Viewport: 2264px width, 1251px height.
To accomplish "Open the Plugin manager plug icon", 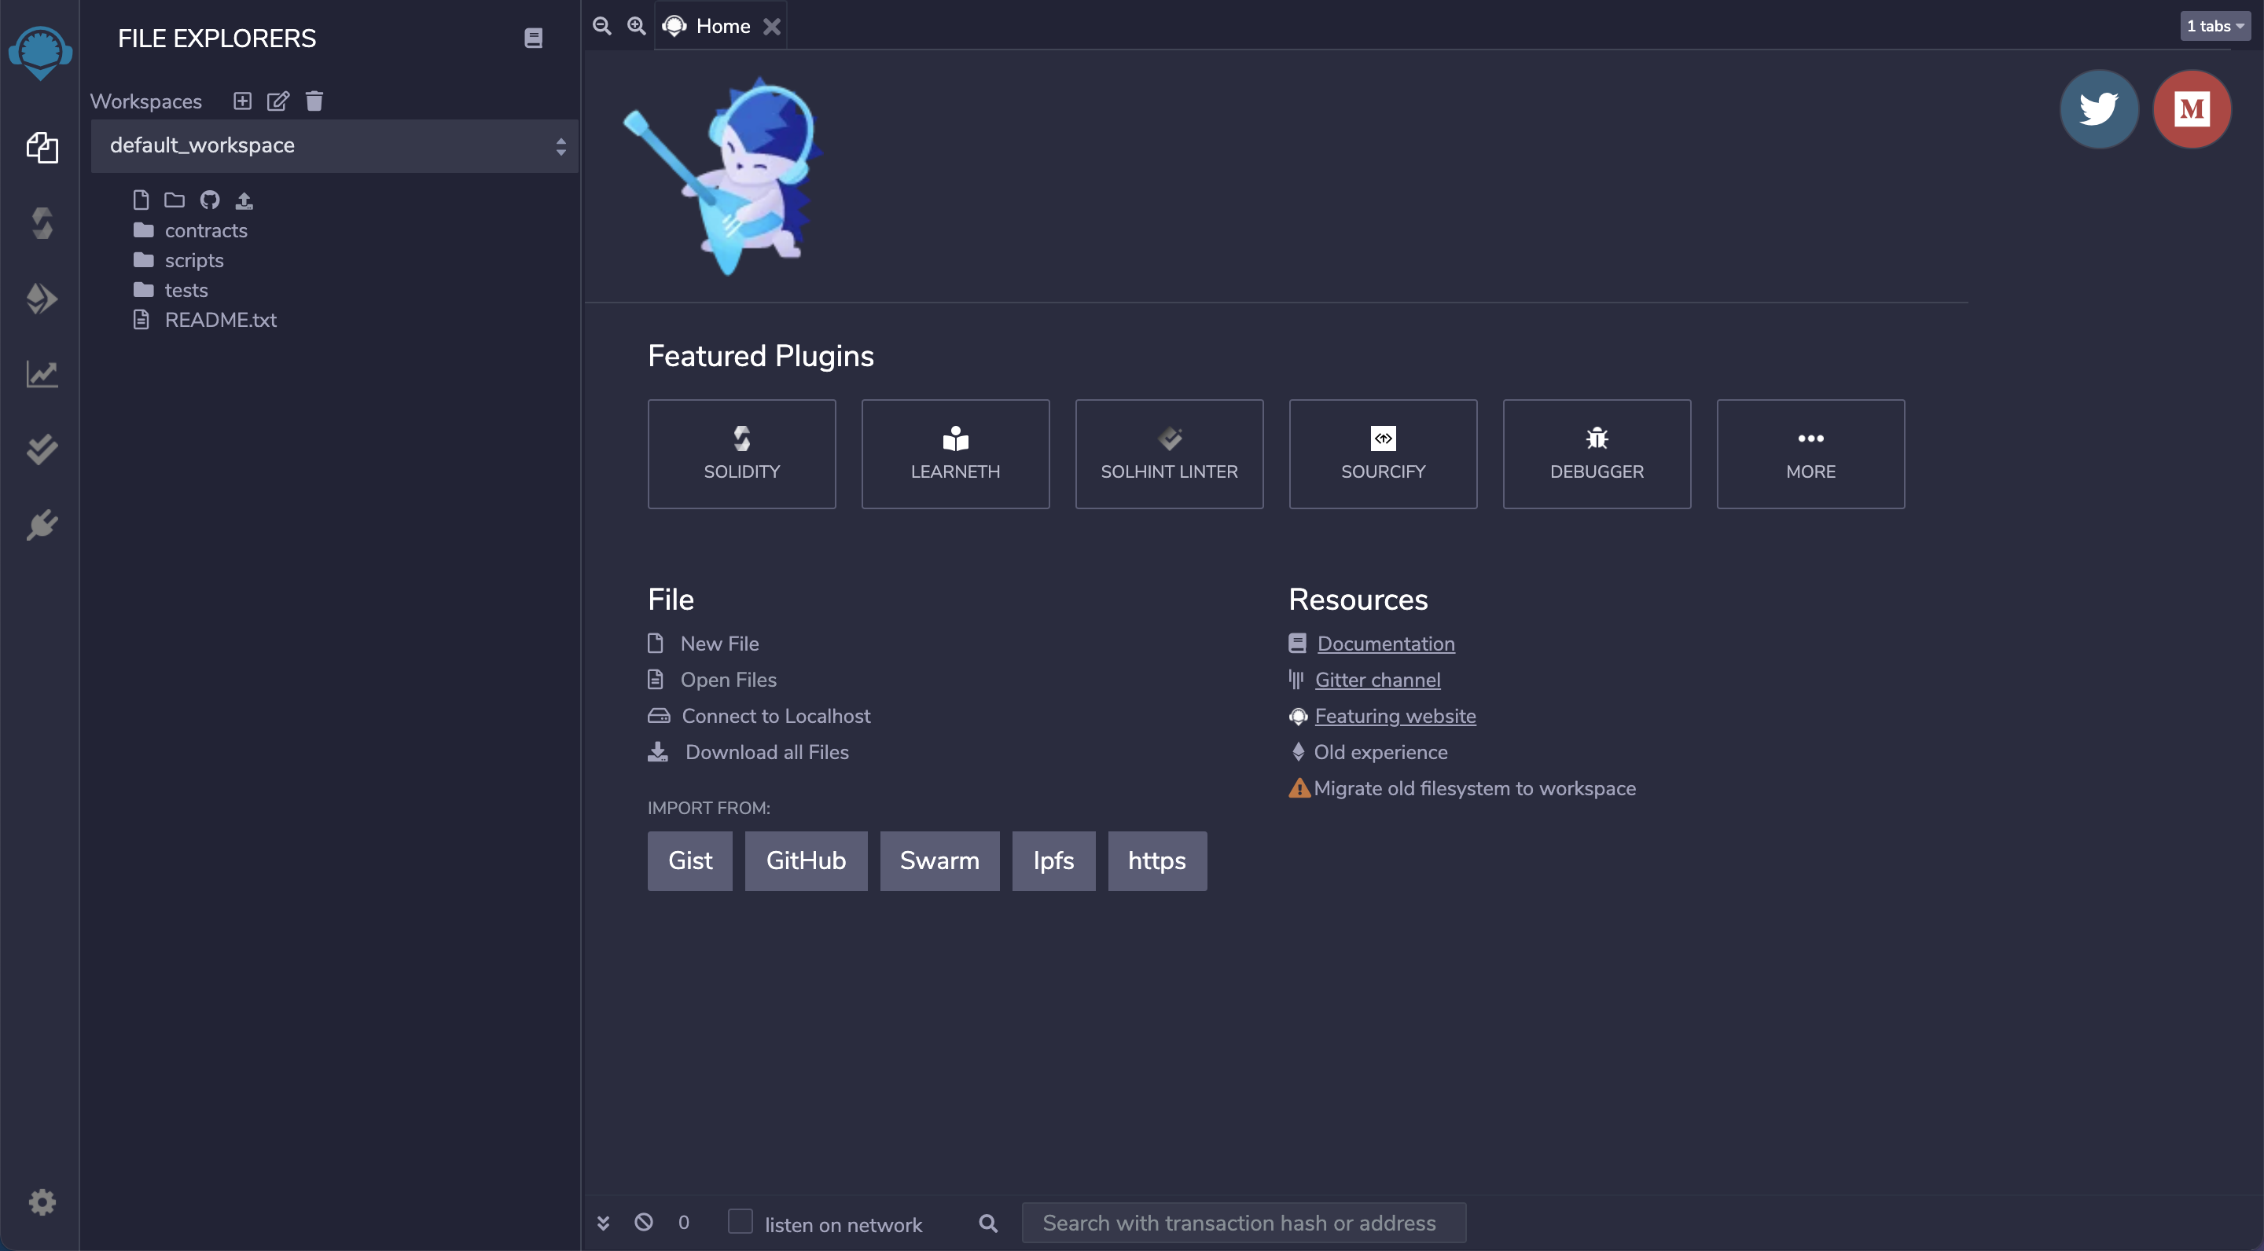I will pos(42,526).
